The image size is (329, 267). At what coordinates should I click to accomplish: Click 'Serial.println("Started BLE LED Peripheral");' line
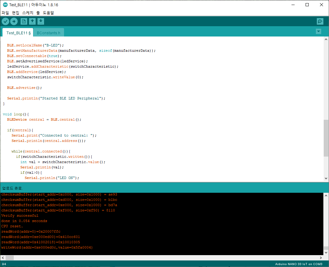click(56, 99)
